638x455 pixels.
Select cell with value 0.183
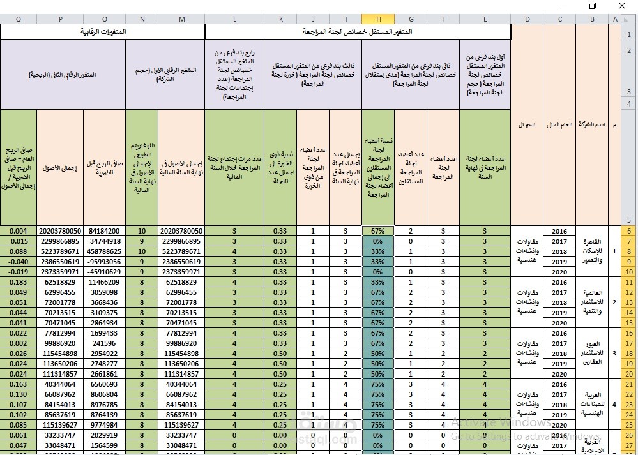(19, 282)
